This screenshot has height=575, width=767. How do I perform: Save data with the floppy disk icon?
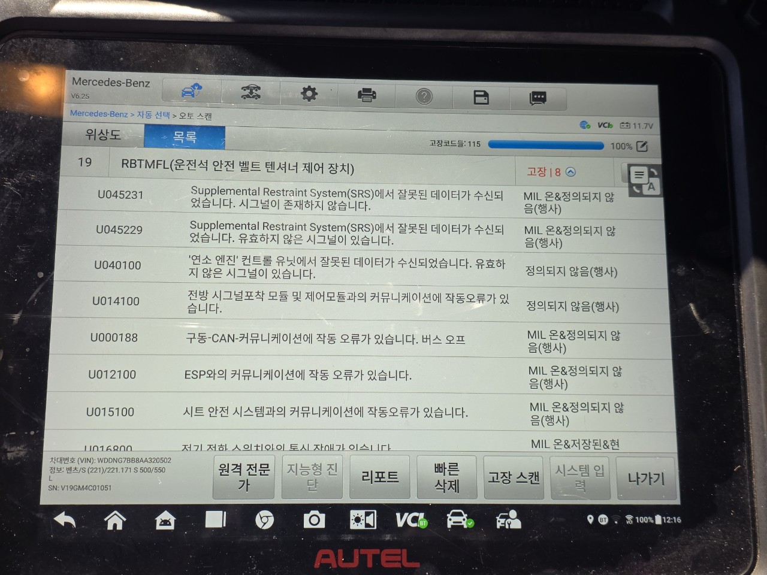pyautogui.click(x=481, y=97)
